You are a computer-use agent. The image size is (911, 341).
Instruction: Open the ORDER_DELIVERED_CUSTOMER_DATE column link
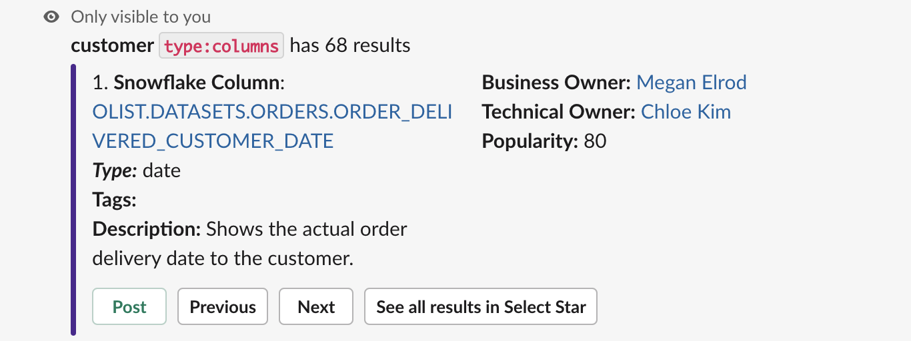click(x=272, y=127)
